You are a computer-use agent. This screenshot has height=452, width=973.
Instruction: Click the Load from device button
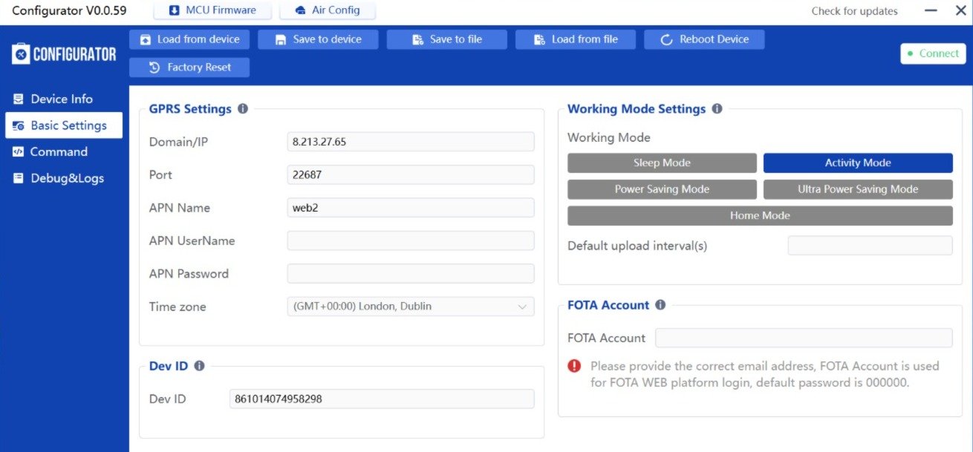click(189, 39)
